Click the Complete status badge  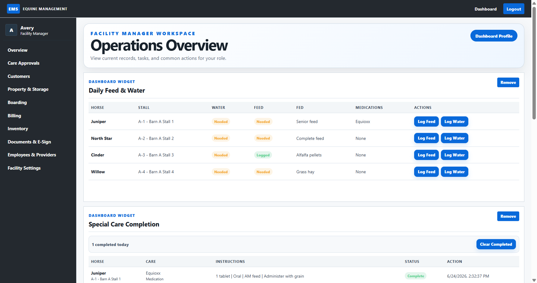point(416,276)
